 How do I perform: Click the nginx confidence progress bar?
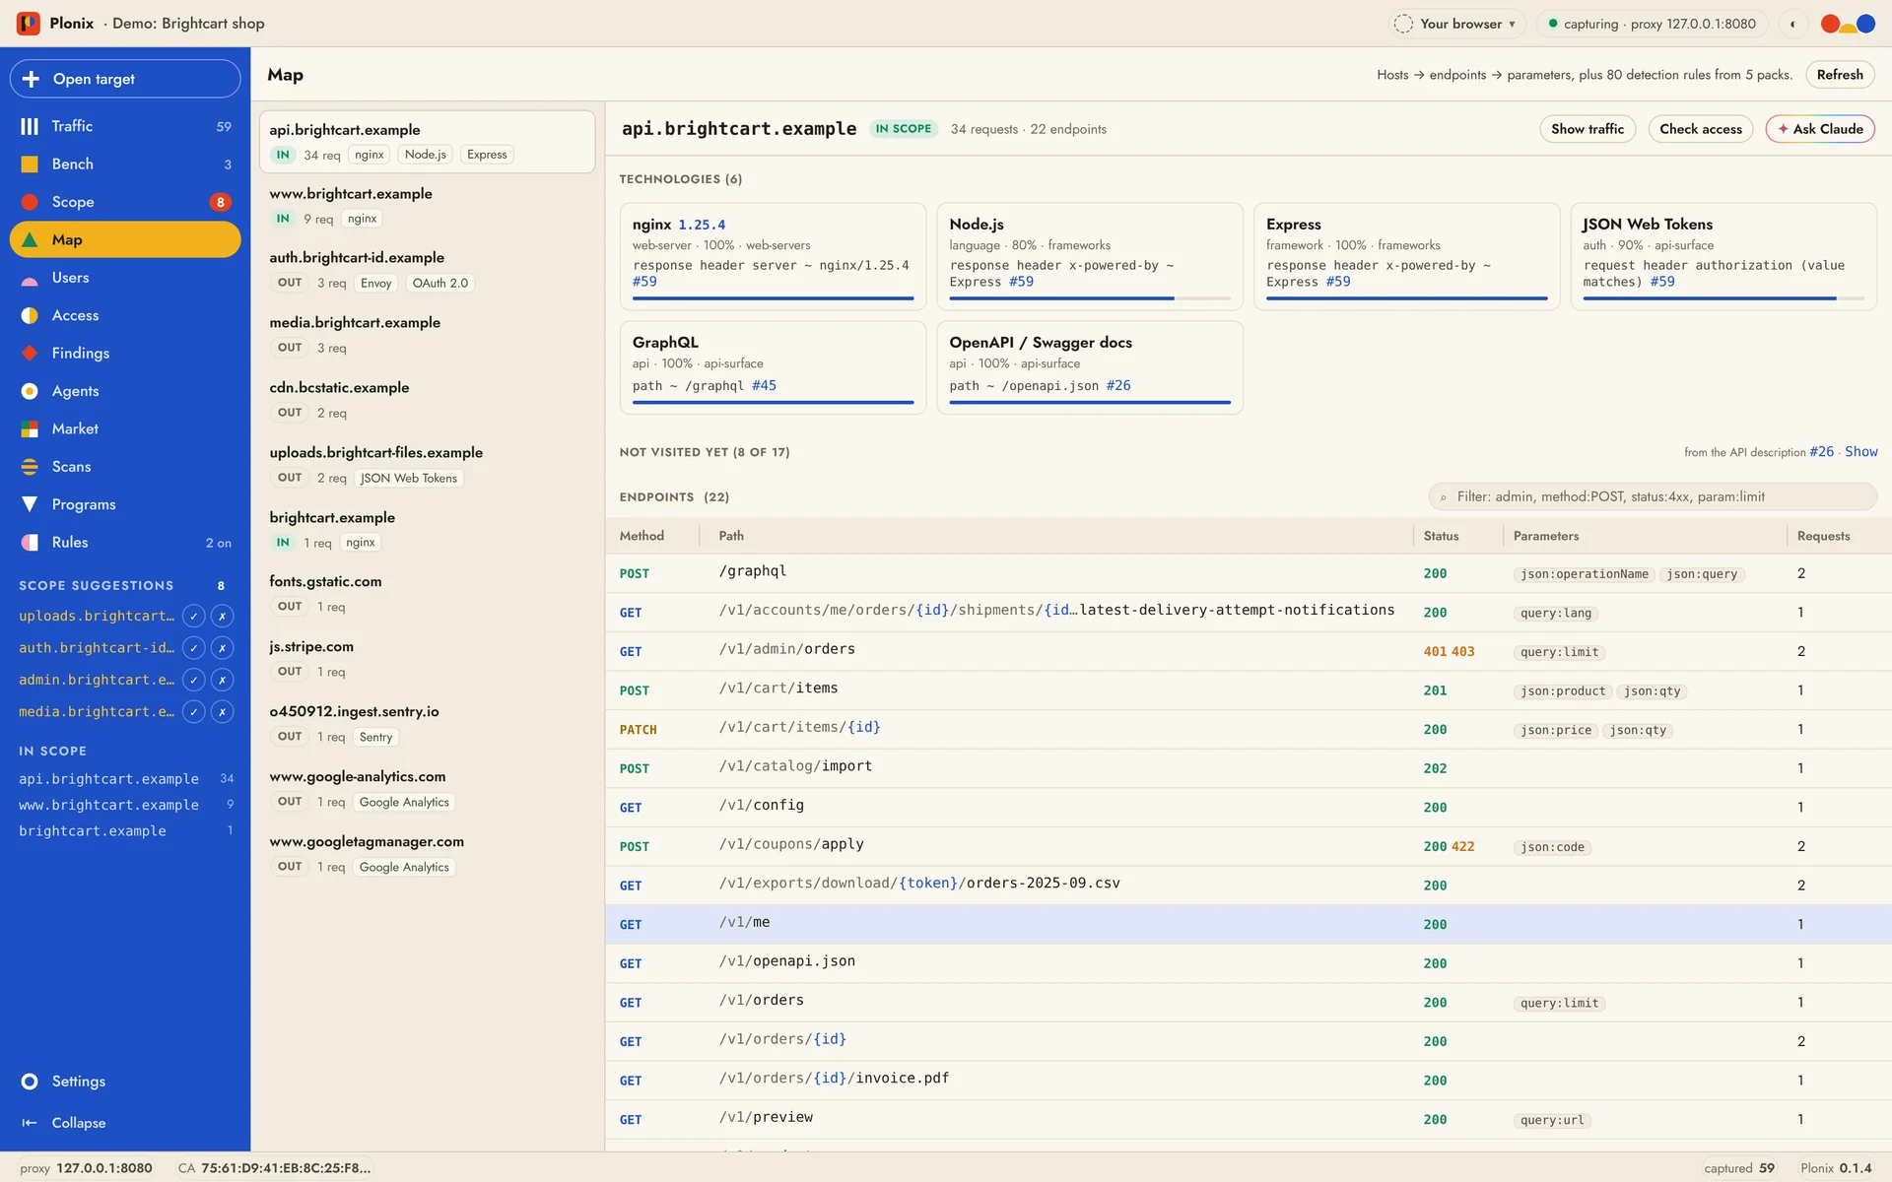(x=773, y=298)
